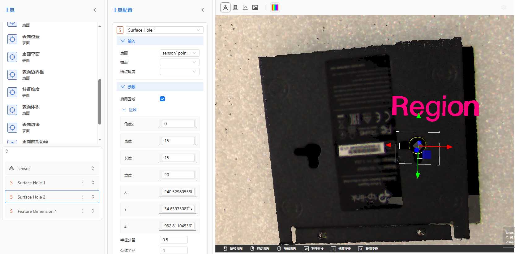Image resolution: width=515 pixels, height=254 pixels.
Task: Click the 公称半径 input field
Action: point(174,250)
